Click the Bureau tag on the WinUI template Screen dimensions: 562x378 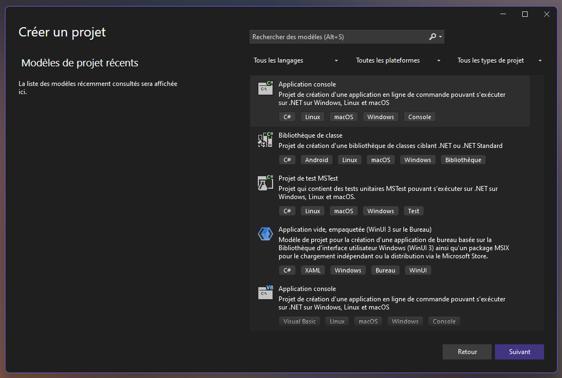tap(385, 270)
